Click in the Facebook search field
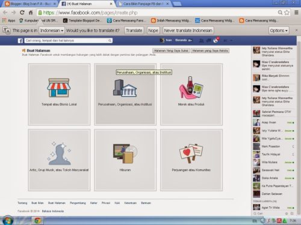The height and width of the screenshot is (225, 301). (x=66, y=41)
